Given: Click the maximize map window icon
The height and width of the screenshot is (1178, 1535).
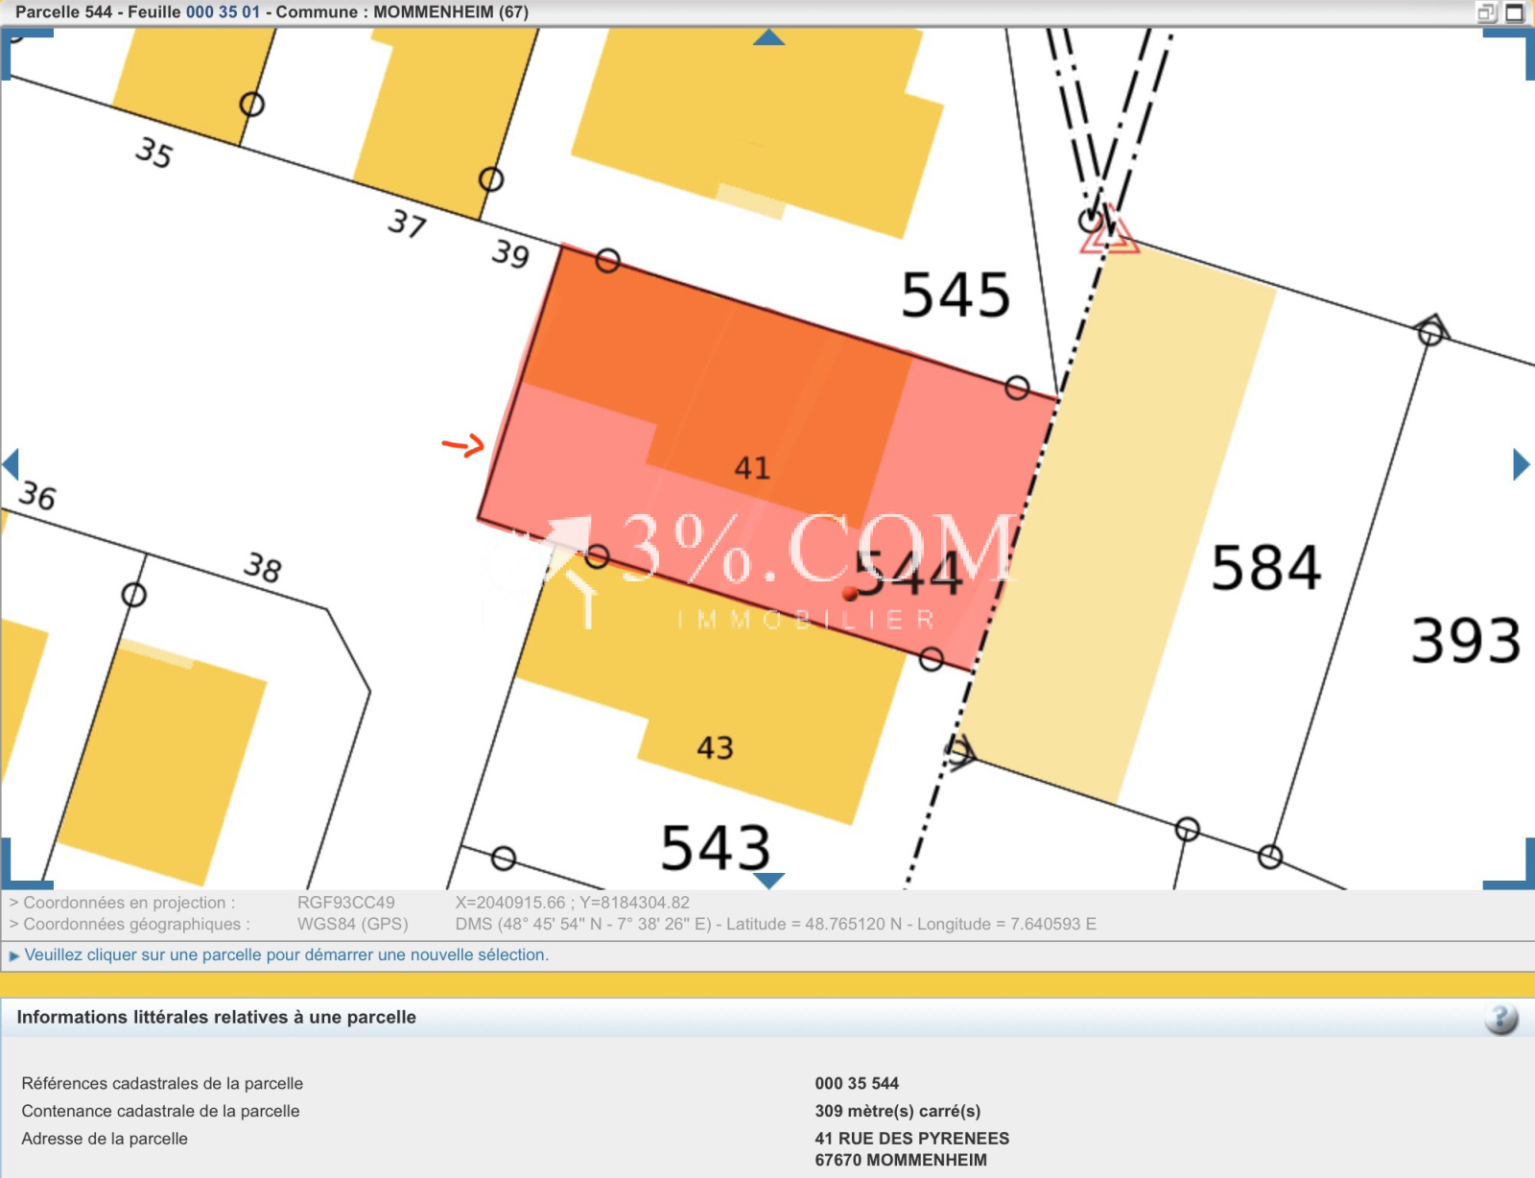Looking at the screenshot, I should click(1515, 12).
